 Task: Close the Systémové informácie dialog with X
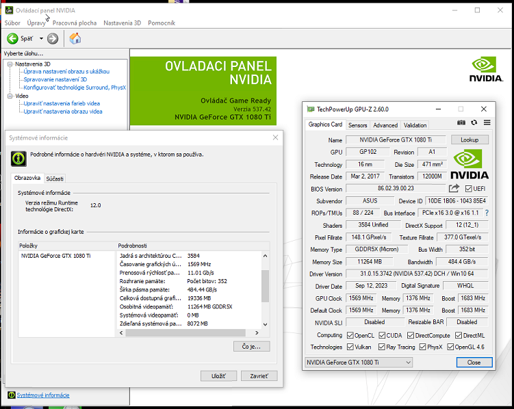[x=275, y=137]
